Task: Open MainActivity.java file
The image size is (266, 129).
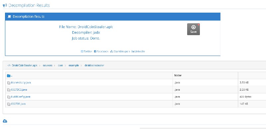Action: 21,83
